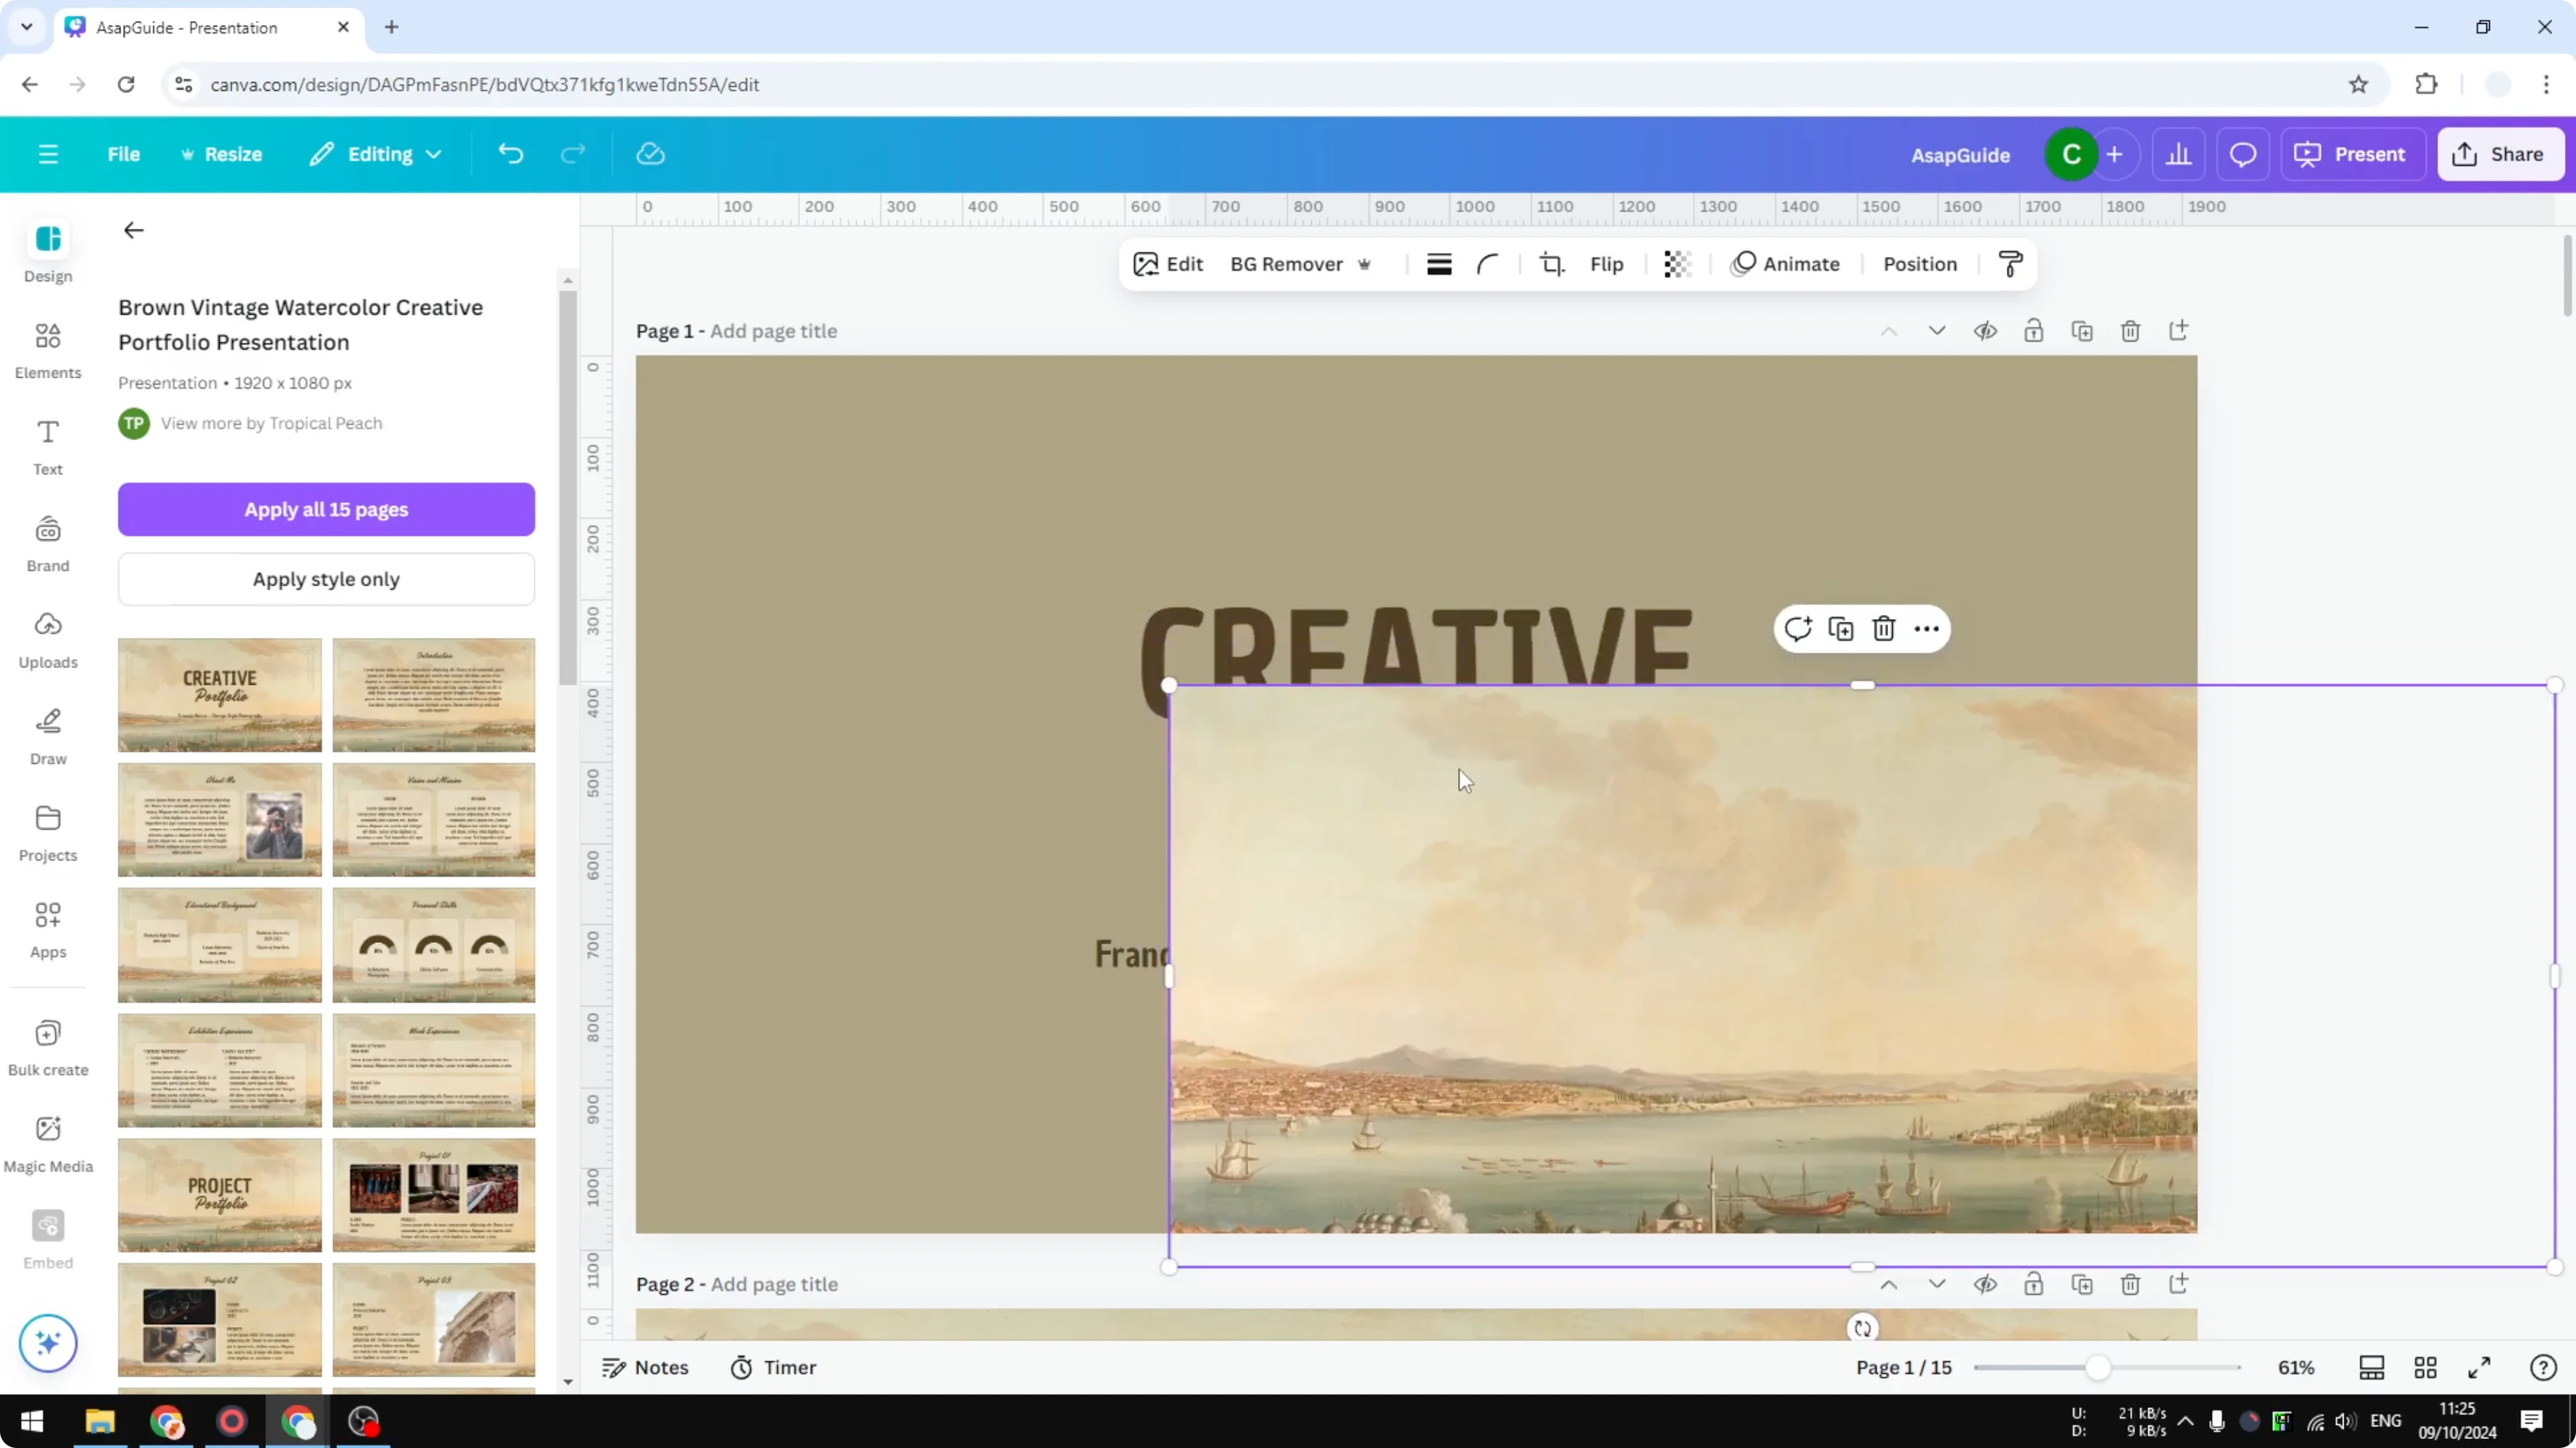This screenshot has height=1448, width=2576.
Task: Redo the last action
Action: click(x=572, y=154)
